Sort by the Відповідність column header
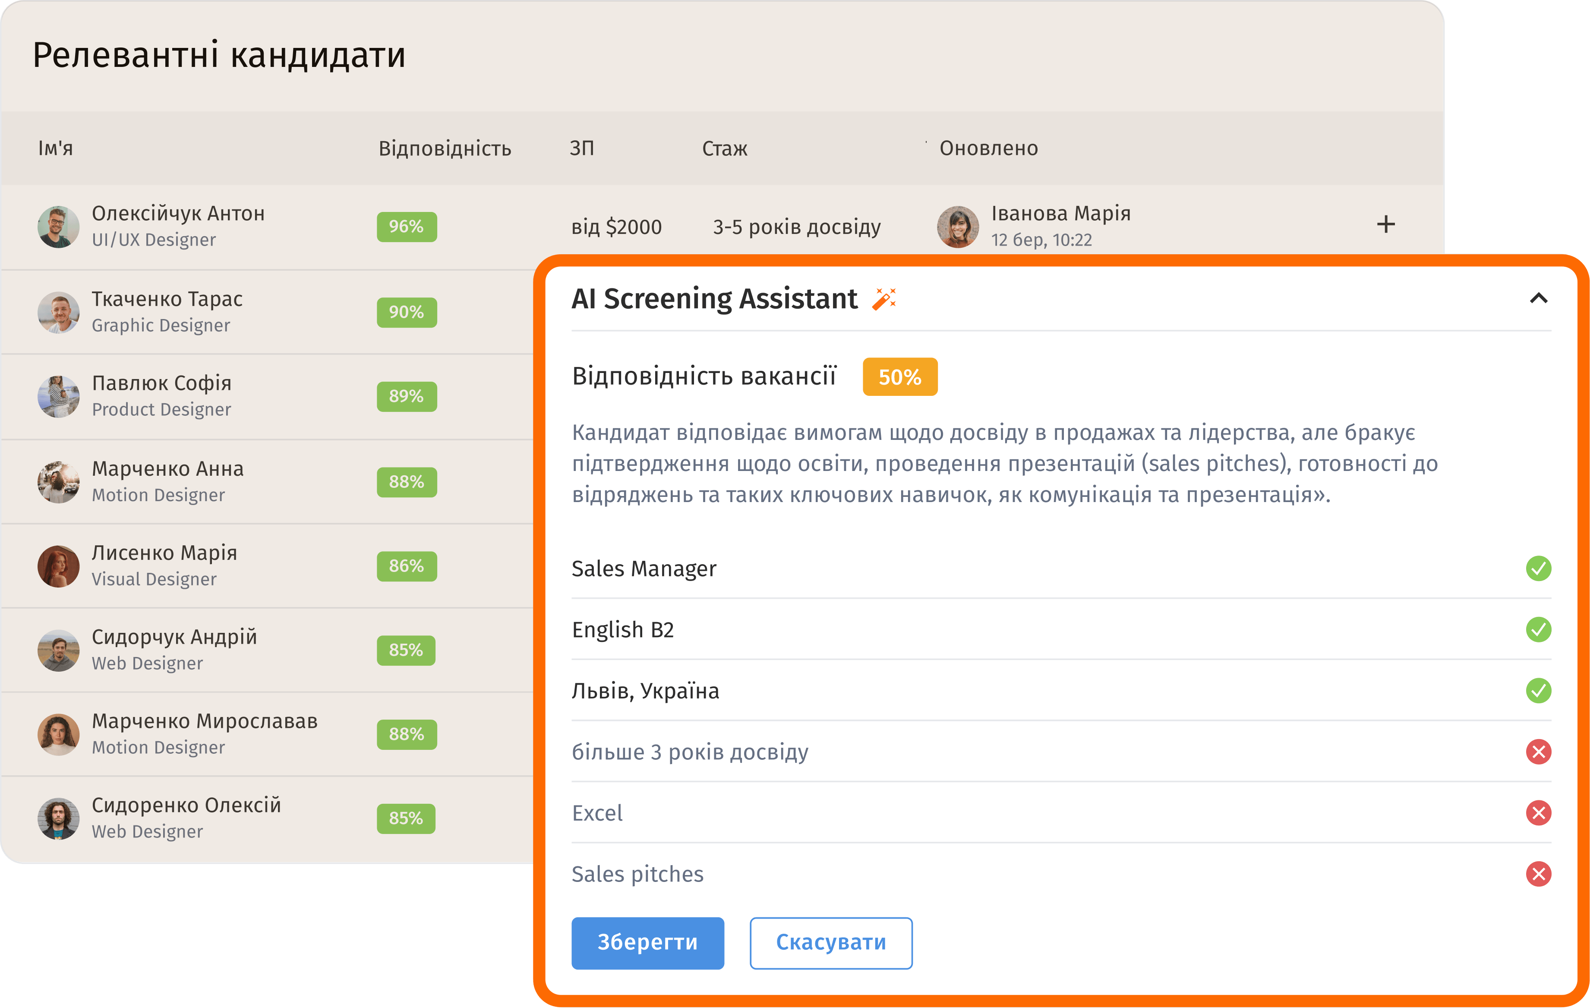Screen dimensions: 1590x1008 point(445,149)
